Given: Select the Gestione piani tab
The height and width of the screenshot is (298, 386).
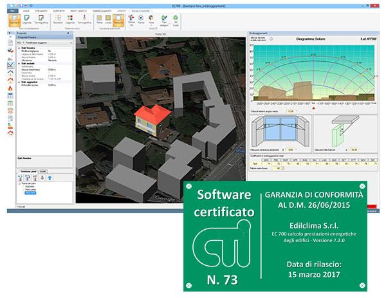Looking at the screenshot, I should 28,171.
